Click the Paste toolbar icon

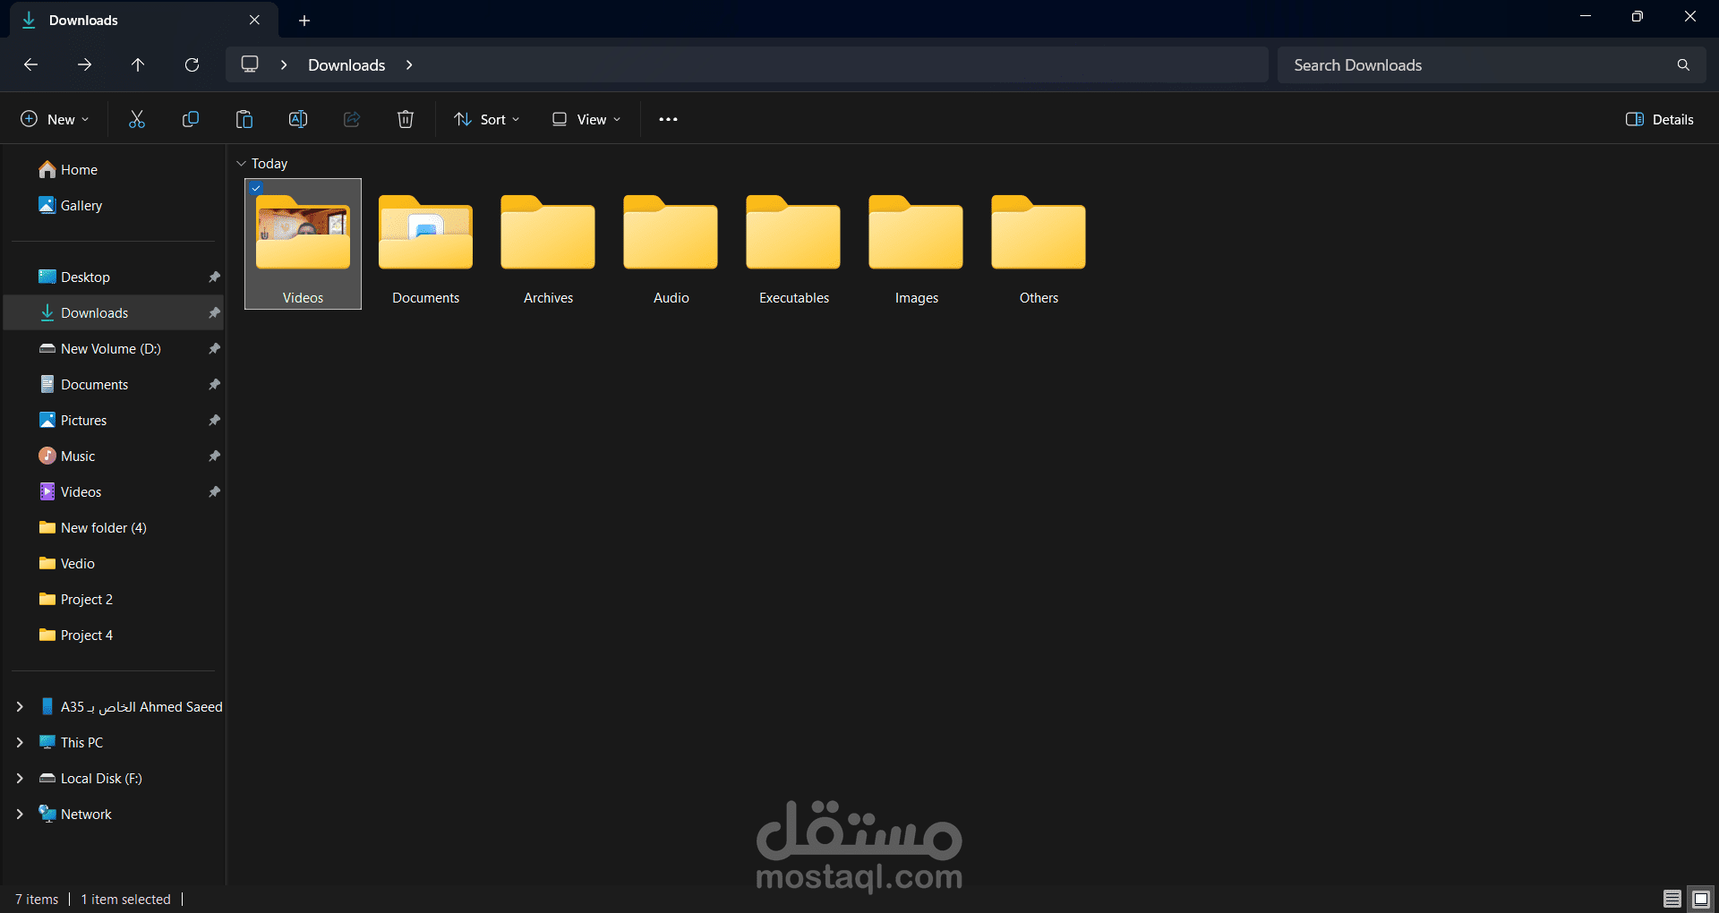[x=244, y=118]
